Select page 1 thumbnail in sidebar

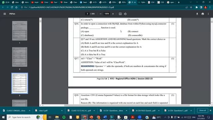point(20,31)
